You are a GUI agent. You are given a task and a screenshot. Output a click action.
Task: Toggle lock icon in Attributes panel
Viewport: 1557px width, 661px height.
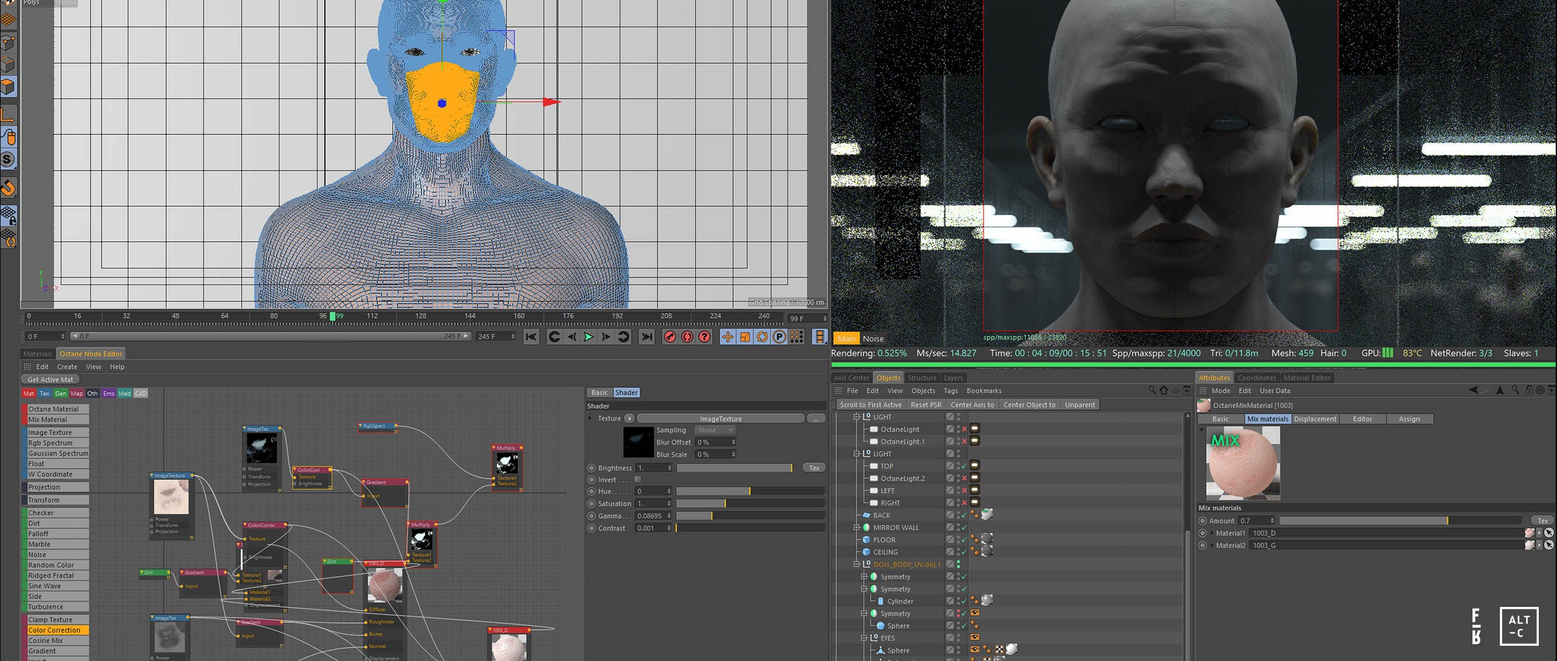pos(1529,391)
